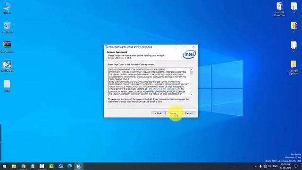Viewport: 302px width, 170px height.
Task: Minimize the Intel setup window
Action: point(176,47)
